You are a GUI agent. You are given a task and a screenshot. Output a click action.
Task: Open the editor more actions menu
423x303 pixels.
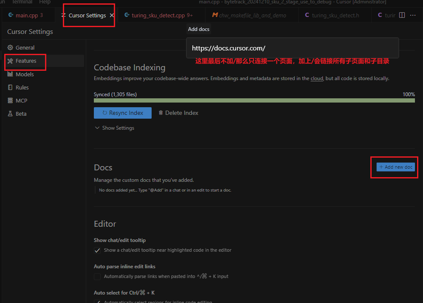point(413,15)
